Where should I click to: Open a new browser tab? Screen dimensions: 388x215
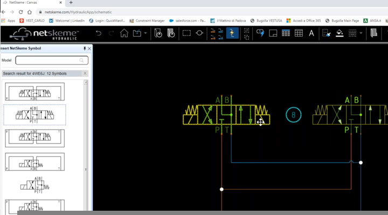[71, 3]
